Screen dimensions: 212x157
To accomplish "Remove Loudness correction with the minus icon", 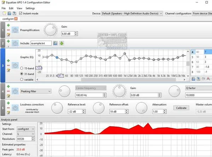I will [x=8, y=108].
